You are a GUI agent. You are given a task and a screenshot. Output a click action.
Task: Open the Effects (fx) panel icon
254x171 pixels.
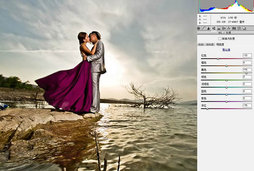point(229,28)
